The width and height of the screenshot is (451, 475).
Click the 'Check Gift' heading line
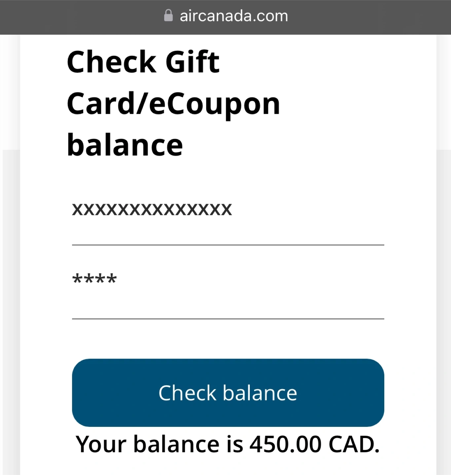143,62
